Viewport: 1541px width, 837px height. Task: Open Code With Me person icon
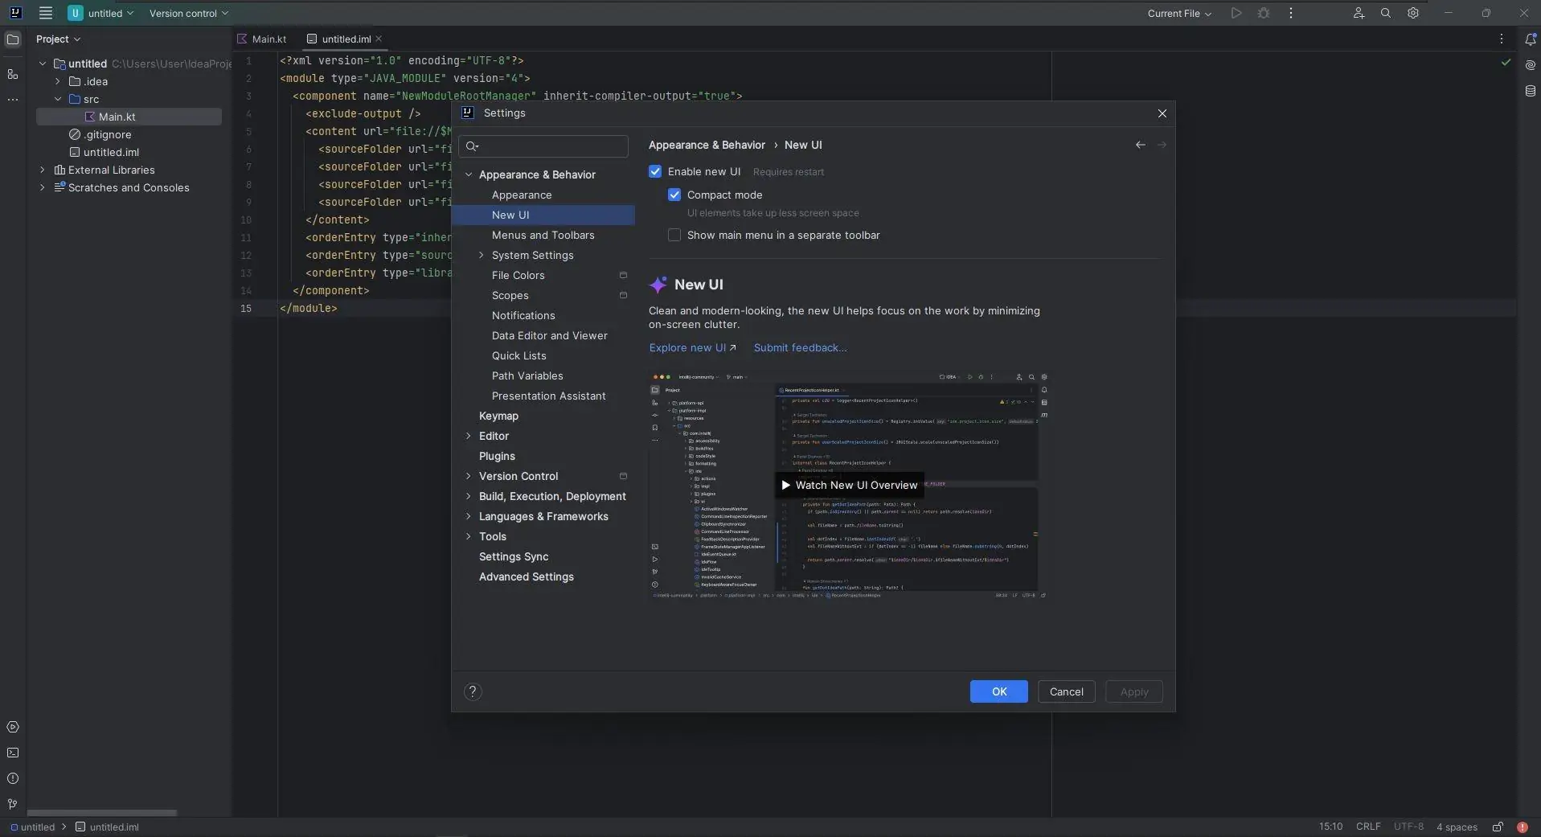pyautogui.click(x=1359, y=13)
